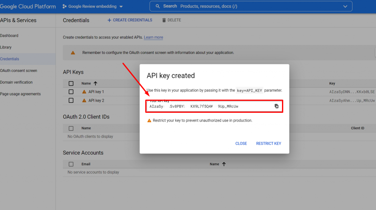Open Domain verification in the sidebar
The width and height of the screenshot is (376, 210).
[x=16, y=82]
